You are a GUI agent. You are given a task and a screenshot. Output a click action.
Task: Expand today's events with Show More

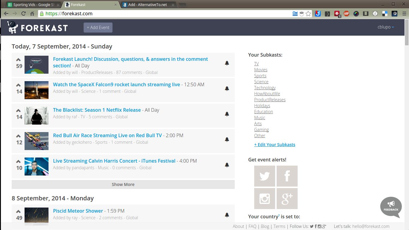click(123, 184)
